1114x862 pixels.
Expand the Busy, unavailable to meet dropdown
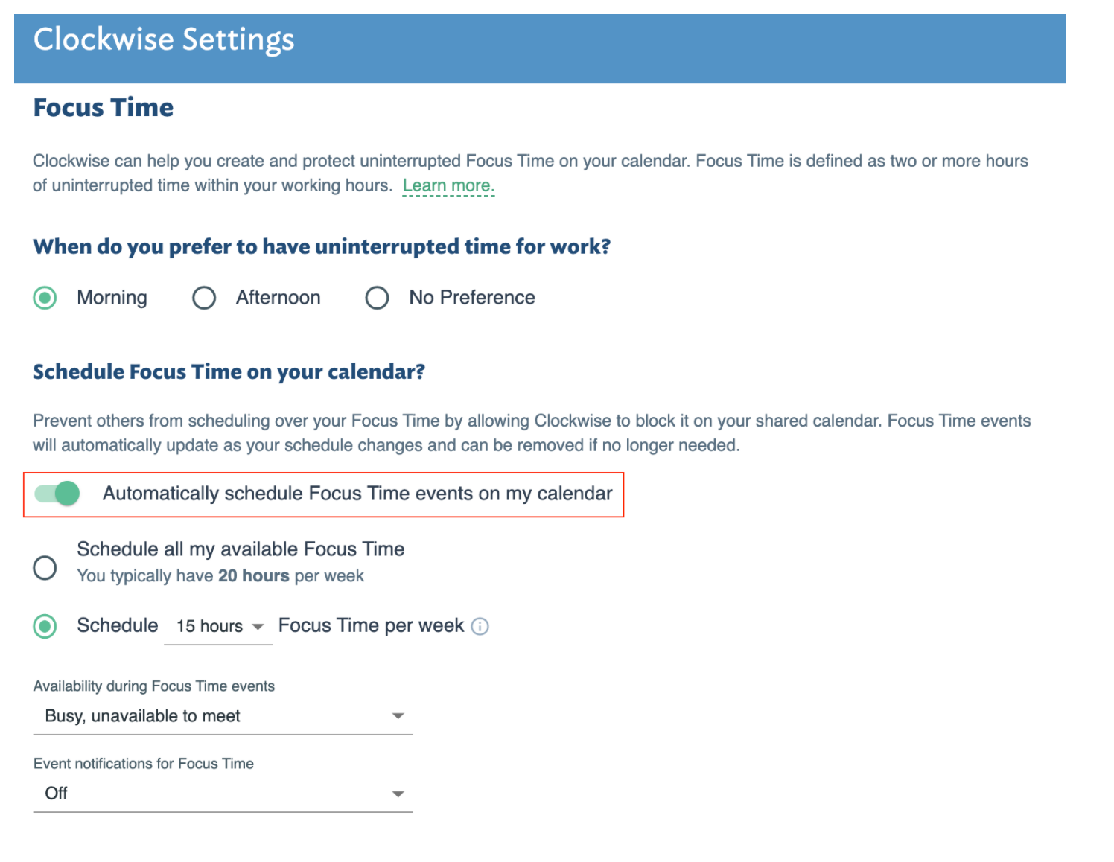[x=223, y=716]
